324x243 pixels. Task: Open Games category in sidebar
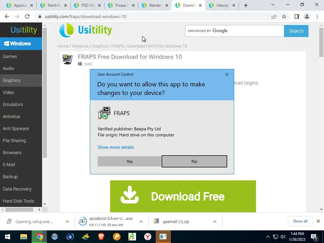tap(21, 56)
